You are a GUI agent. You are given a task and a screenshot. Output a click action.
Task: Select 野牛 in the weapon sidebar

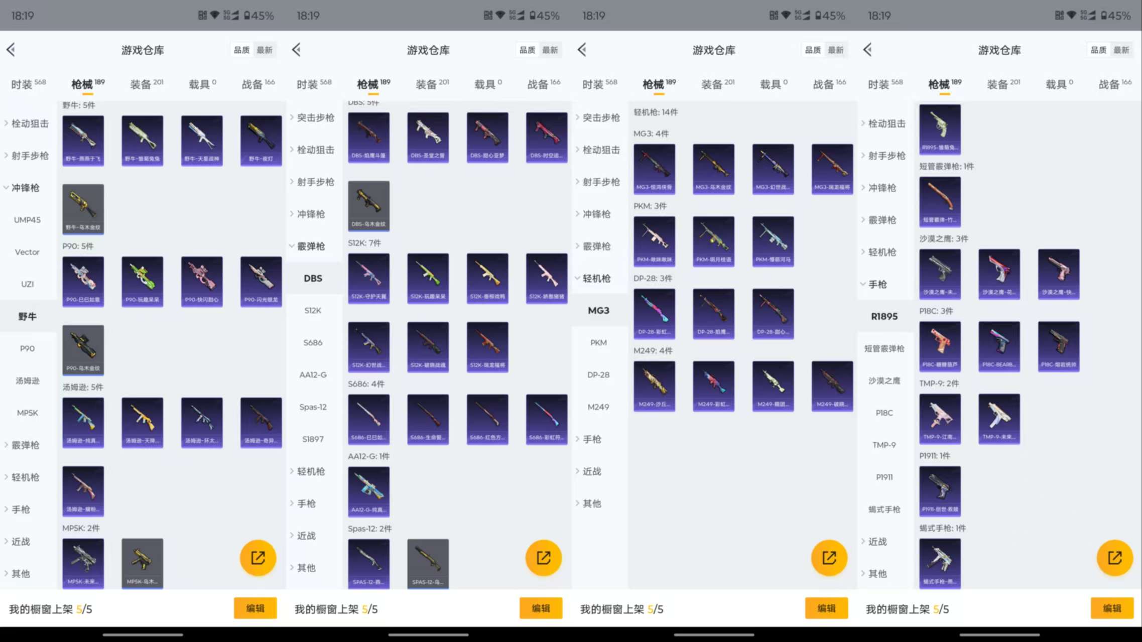pyautogui.click(x=27, y=316)
